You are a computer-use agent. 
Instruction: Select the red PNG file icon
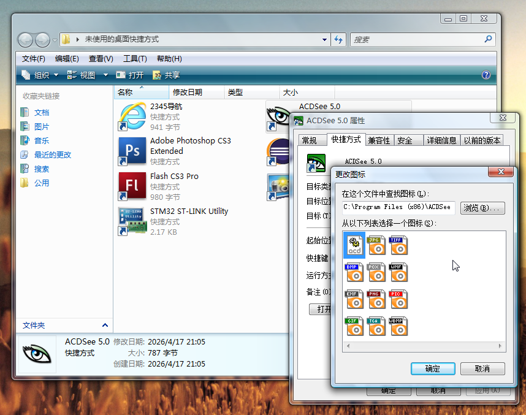(376, 299)
